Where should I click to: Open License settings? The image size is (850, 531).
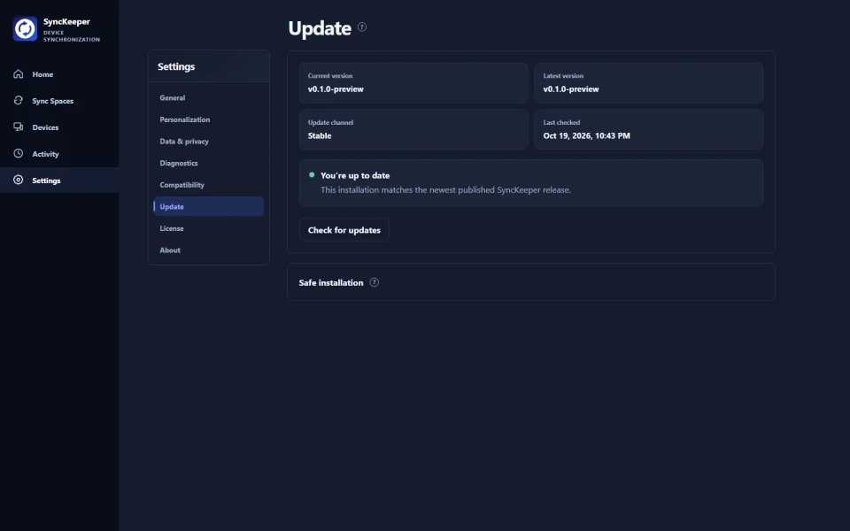[209, 228]
